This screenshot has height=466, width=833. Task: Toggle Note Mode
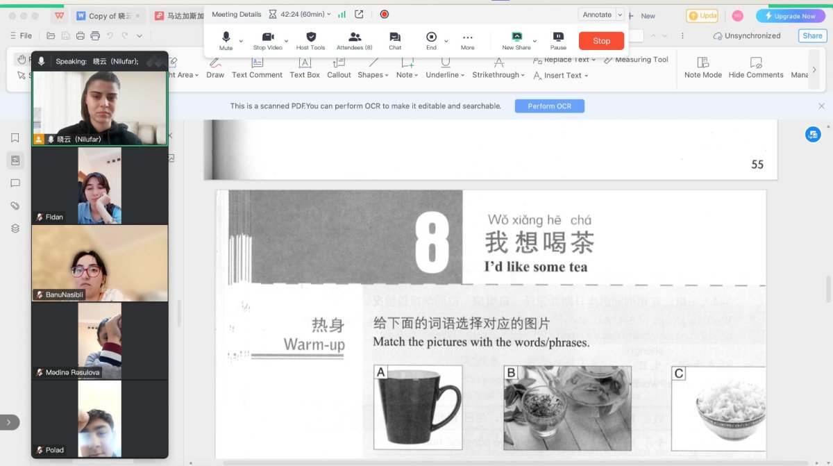click(703, 68)
